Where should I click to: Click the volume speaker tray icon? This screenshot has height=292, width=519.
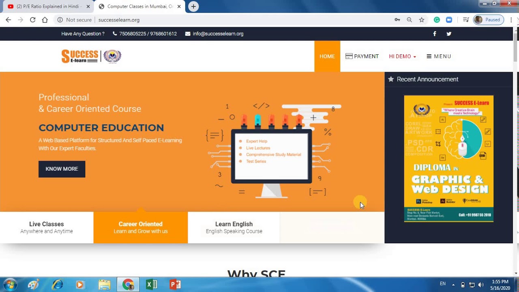pyautogui.click(x=481, y=285)
